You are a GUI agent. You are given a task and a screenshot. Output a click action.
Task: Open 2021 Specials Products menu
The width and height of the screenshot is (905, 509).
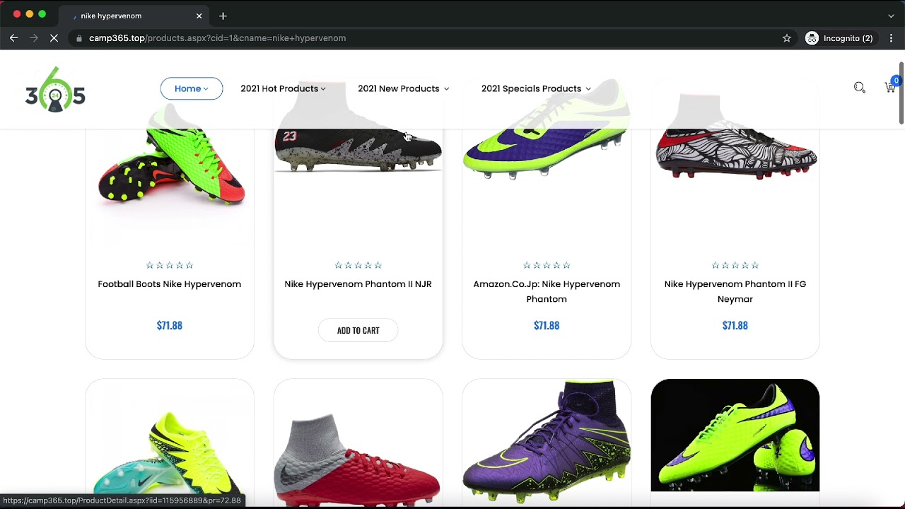pyautogui.click(x=535, y=88)
